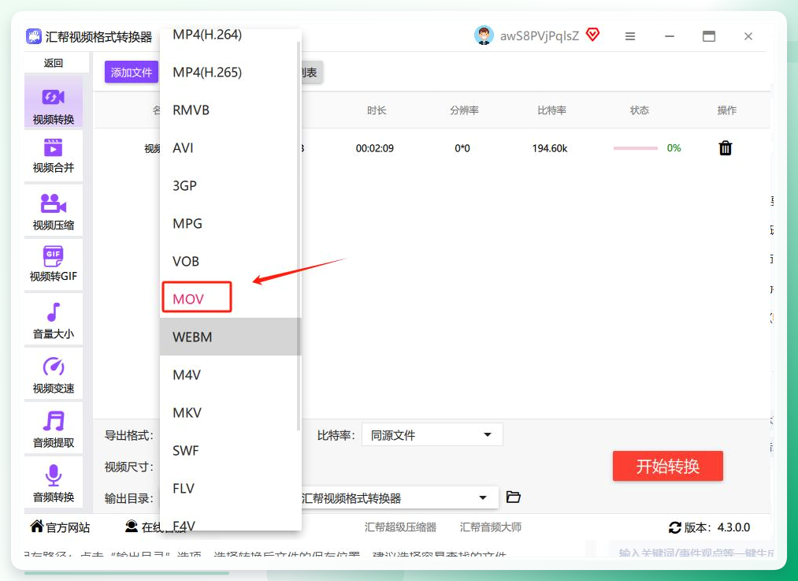Open the 音频提取 audio extract tool
Screen dimensions: 798x581
54,428
